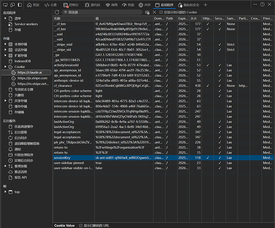The width and height of the screenshot is (275, 228).
Task: Add more tools with the plus icon
Action: (x=205, y=5)
